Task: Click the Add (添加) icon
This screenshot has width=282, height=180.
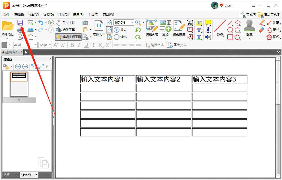Action: 165,26
